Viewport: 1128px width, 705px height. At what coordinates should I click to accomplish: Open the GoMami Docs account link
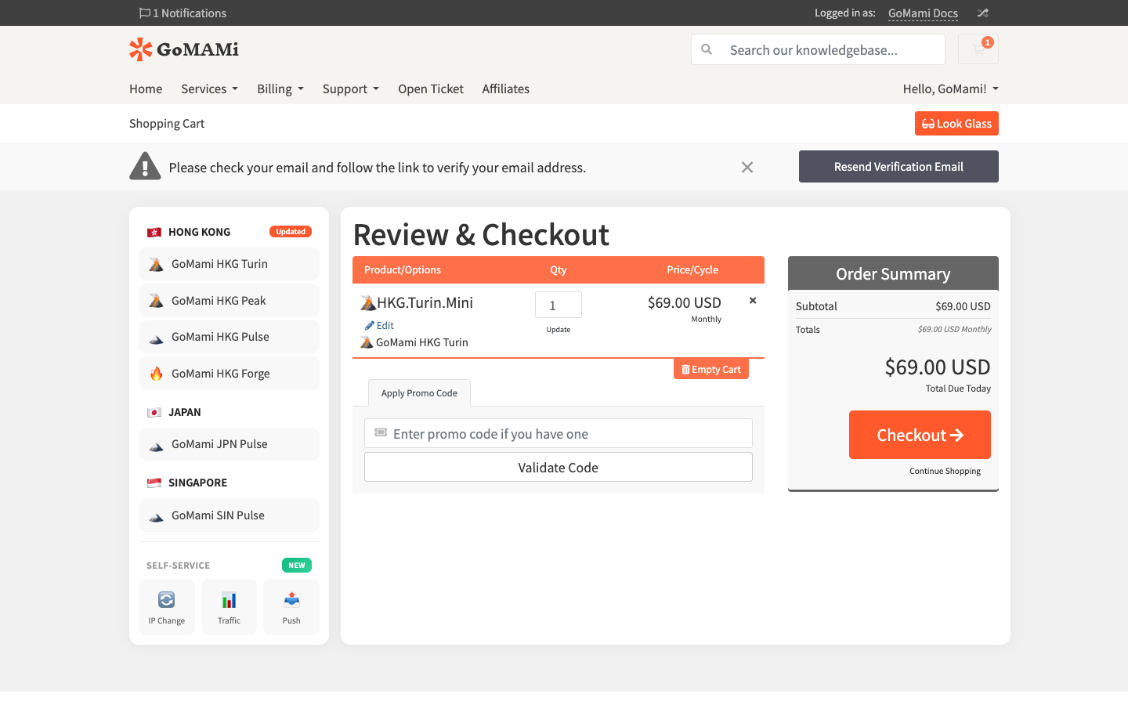923,13
